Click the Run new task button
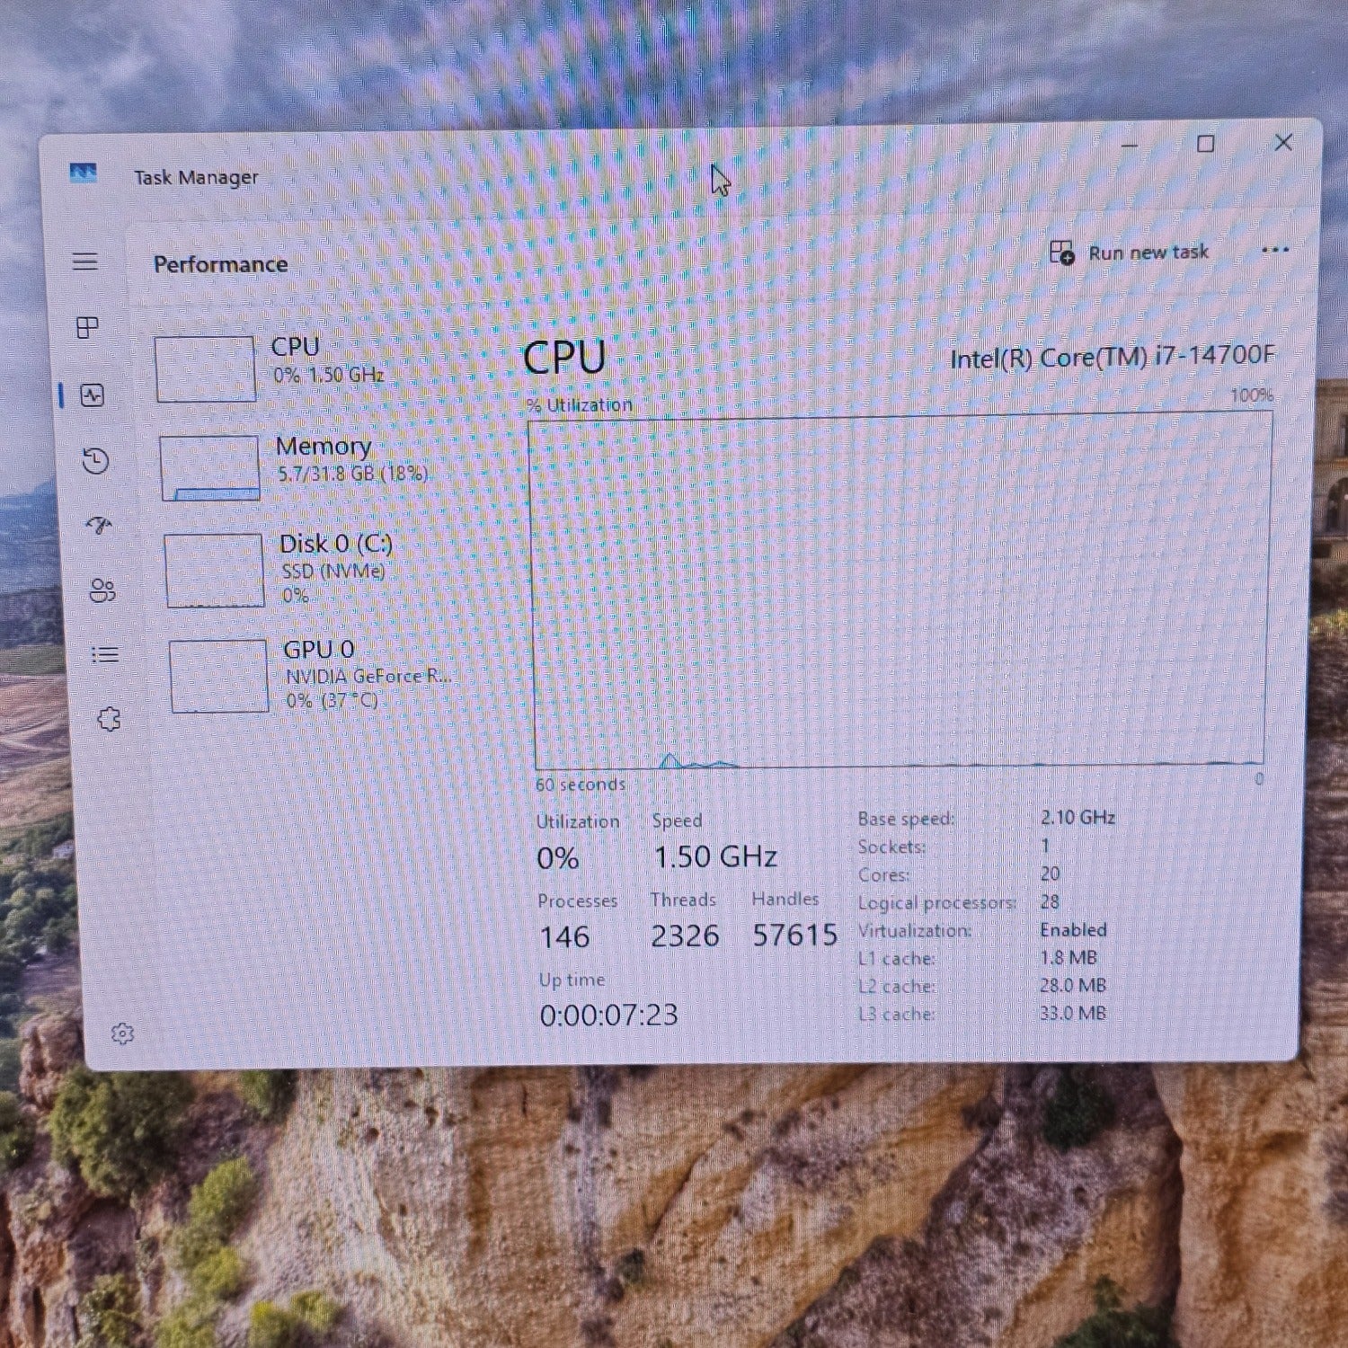1348x1348 pixels. [1130, 253]
